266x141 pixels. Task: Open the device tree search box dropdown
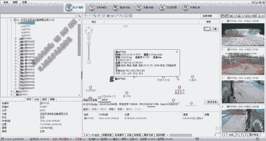tap(75, 15)
